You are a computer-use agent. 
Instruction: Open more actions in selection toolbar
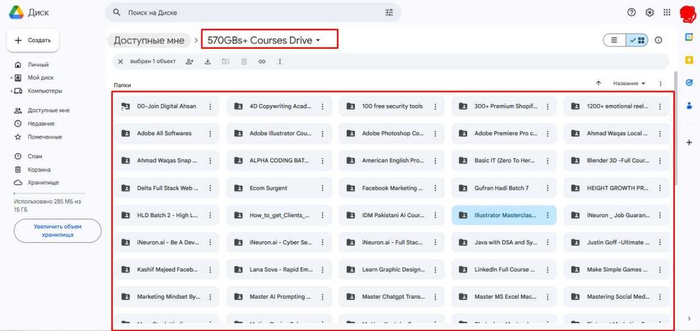tap(280, 62)
